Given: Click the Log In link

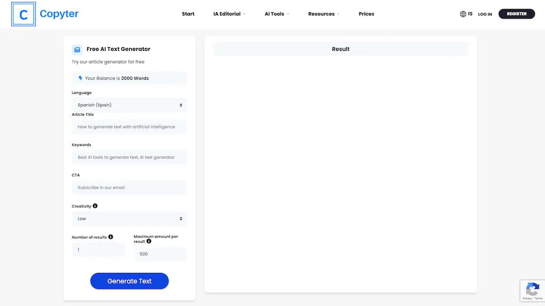Looking at the screenshot, I should tap(485, 14).
